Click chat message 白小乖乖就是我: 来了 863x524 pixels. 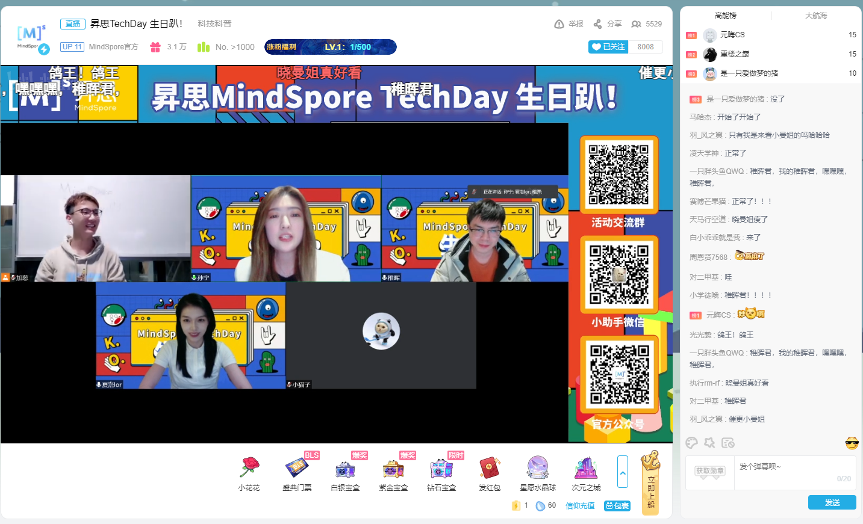[x=725, y=238]
